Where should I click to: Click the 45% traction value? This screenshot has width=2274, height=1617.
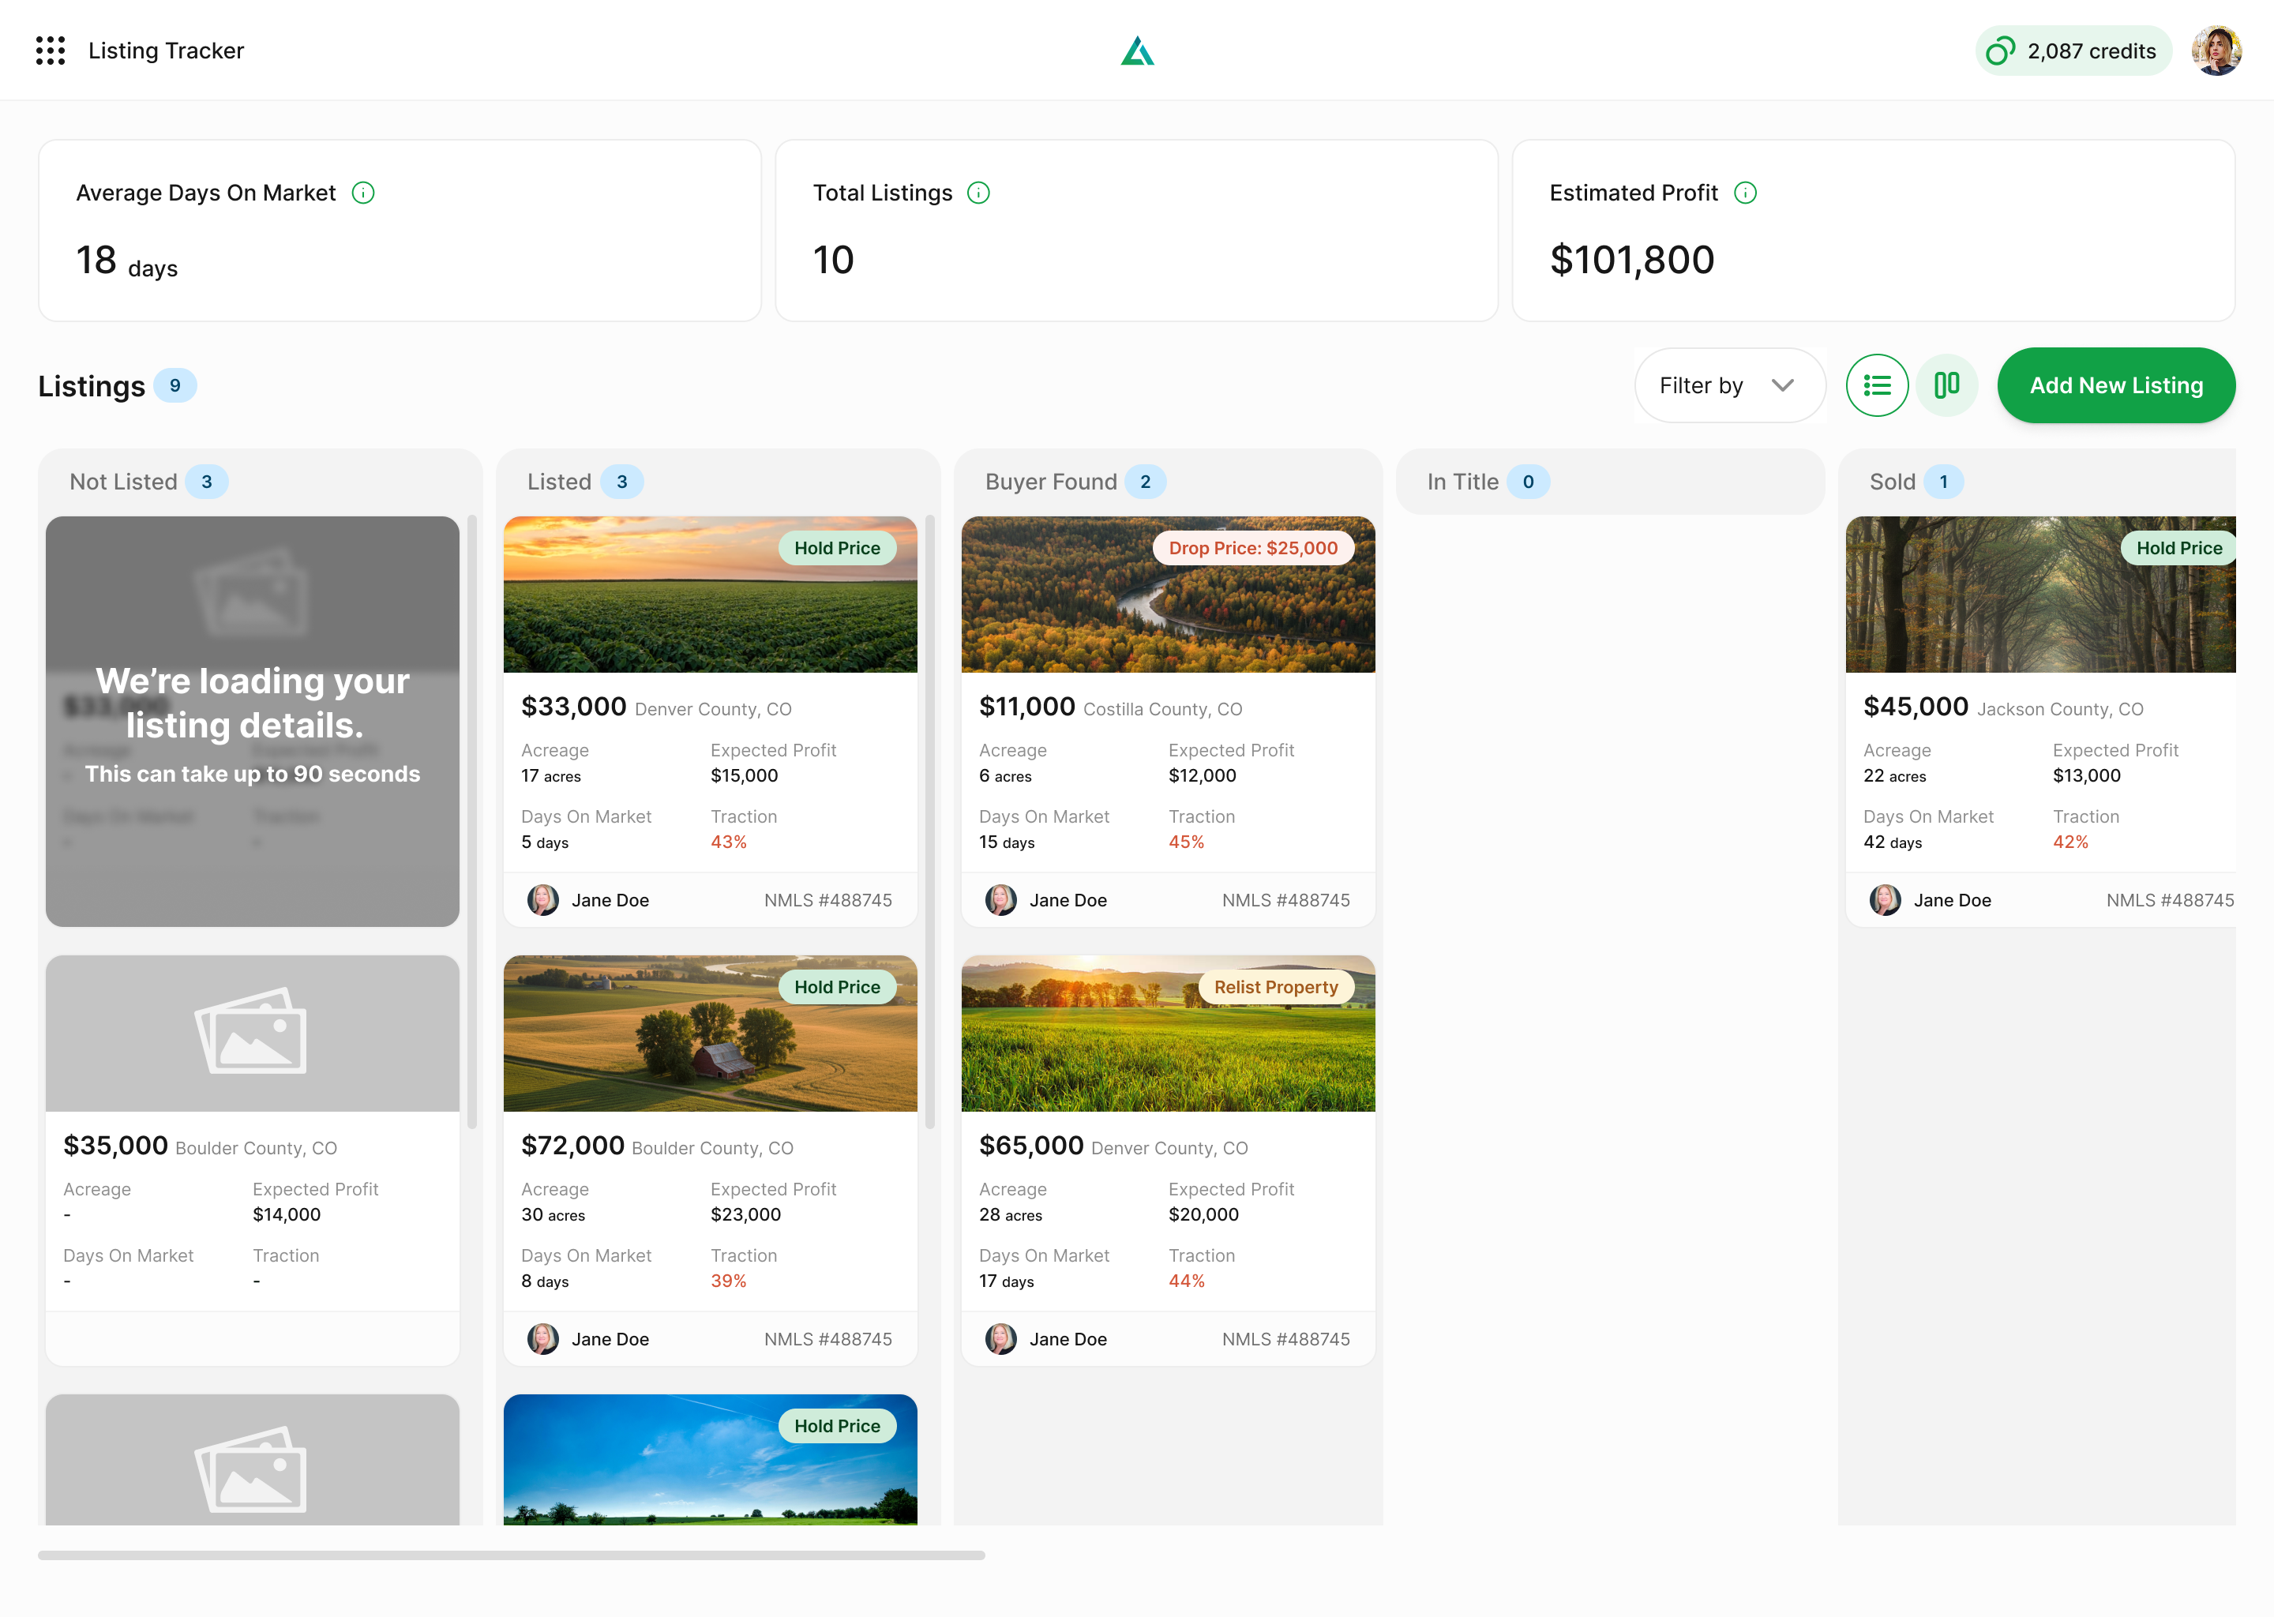coord(1186,842)
